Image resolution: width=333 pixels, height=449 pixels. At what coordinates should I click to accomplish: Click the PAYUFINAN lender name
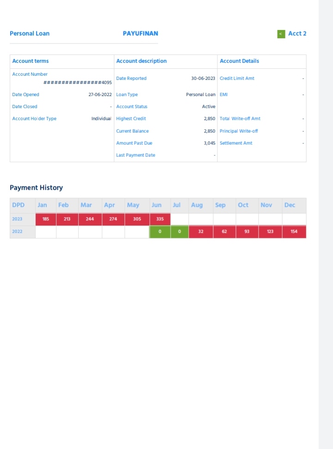click(140, 33)
